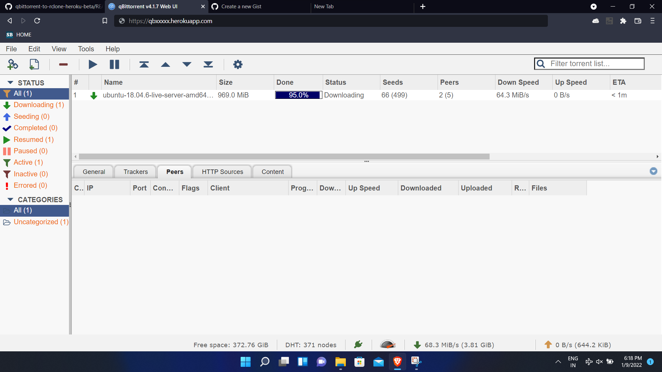The height and width of the screenshot is (372, 662).
Task: Click the connection status plug icon
Action: [x=358, y=344]
